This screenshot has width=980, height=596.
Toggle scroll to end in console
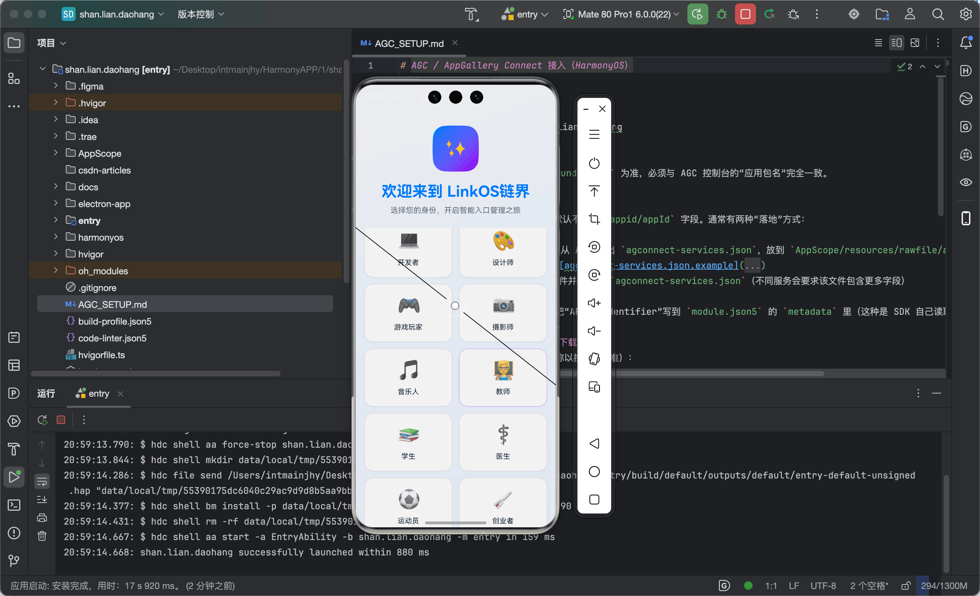(x=42, y=499)
